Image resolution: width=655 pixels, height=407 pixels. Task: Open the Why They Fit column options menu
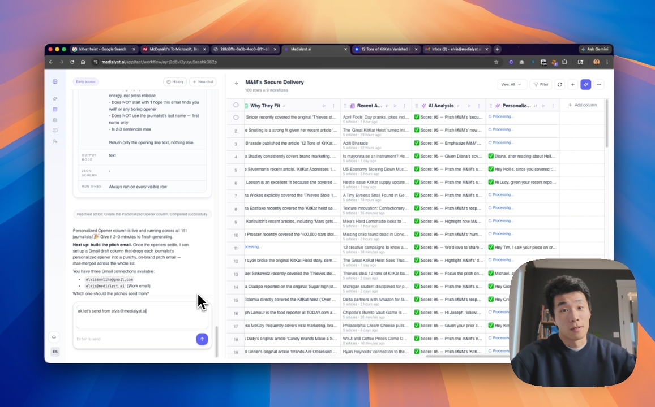pos(333,106)
